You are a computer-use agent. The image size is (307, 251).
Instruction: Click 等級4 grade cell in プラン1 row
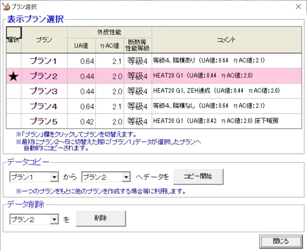coord(138,61)
